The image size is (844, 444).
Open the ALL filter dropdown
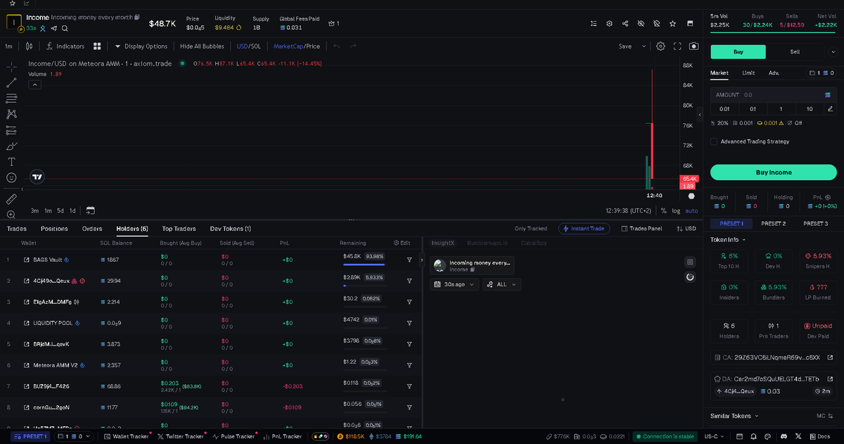click(x=501, y=284)
